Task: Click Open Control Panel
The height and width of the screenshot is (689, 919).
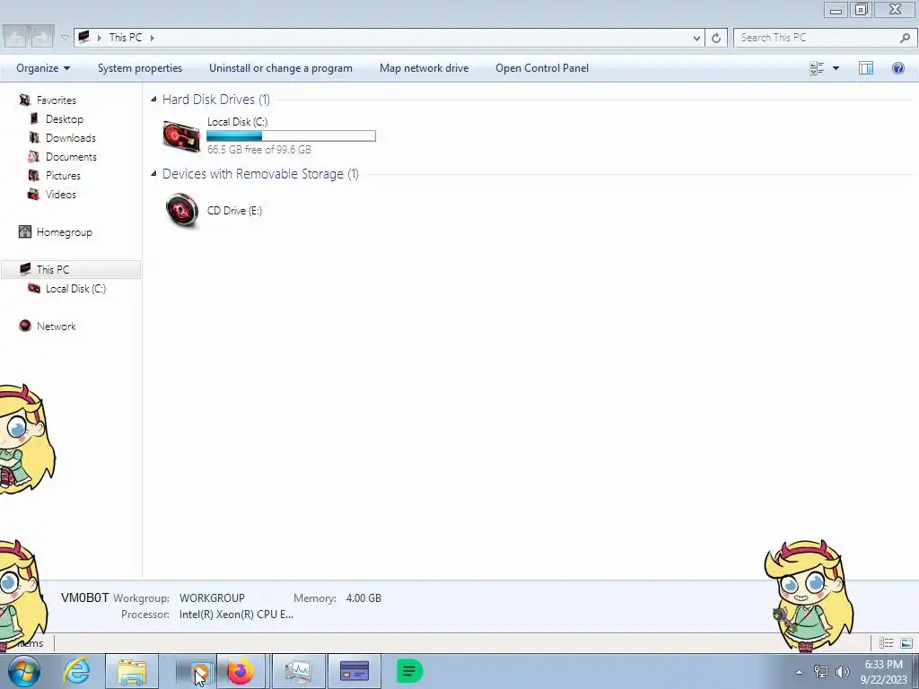Action: click(x=541, y=68)
